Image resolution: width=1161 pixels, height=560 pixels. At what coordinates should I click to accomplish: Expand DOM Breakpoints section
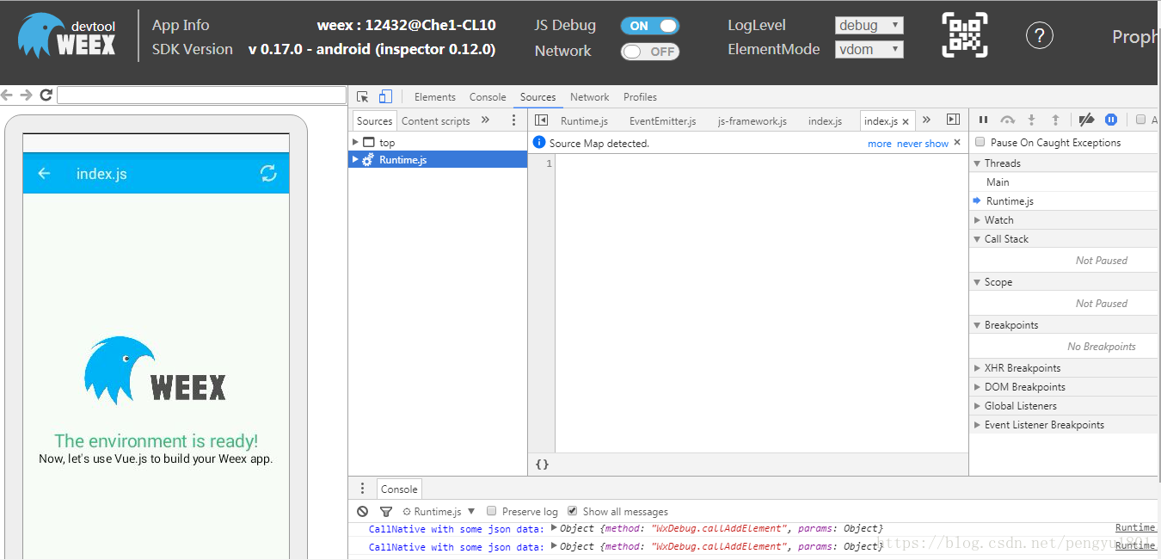978,387
